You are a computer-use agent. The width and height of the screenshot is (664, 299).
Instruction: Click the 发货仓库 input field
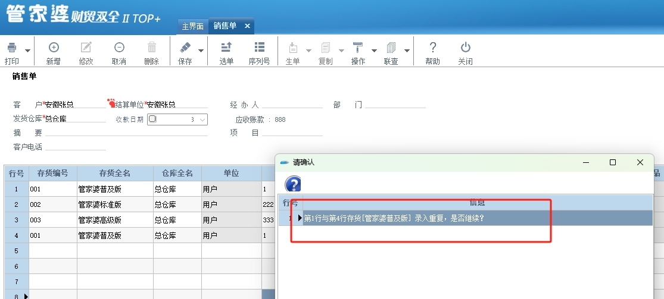coord(76,118)
